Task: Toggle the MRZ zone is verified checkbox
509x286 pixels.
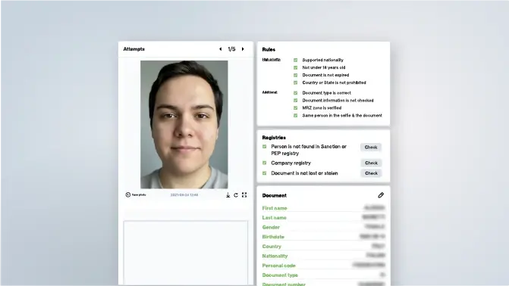Action: click(x=295, y=108)
